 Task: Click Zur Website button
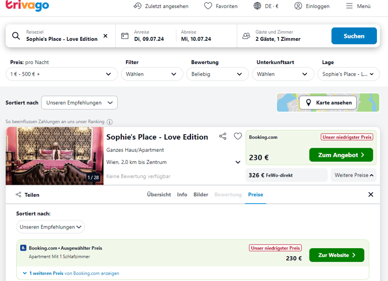[x=336, y=255]
